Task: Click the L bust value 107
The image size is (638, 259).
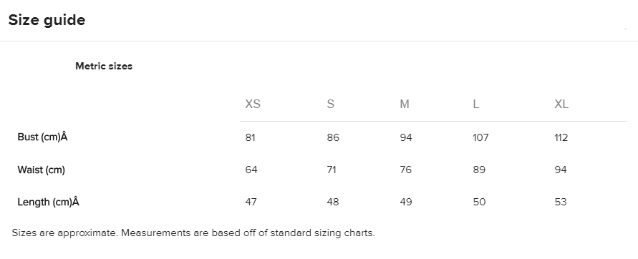Action: pos(480,138)
